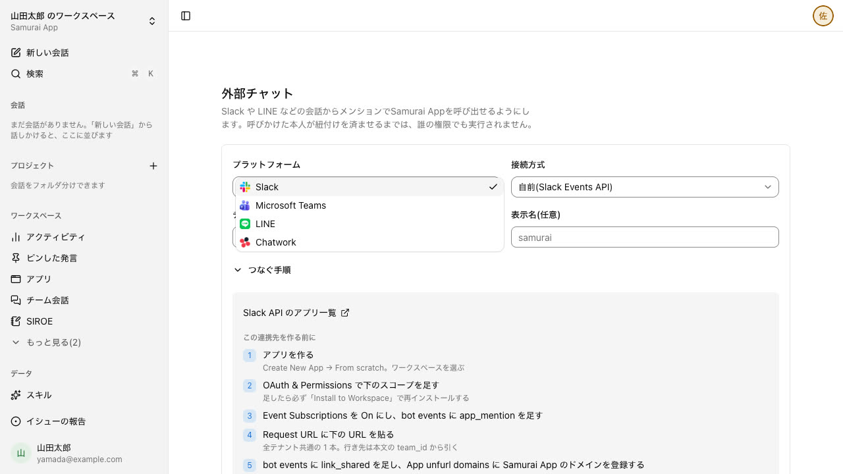Choose Chatwork from platform list

(369, 242)
